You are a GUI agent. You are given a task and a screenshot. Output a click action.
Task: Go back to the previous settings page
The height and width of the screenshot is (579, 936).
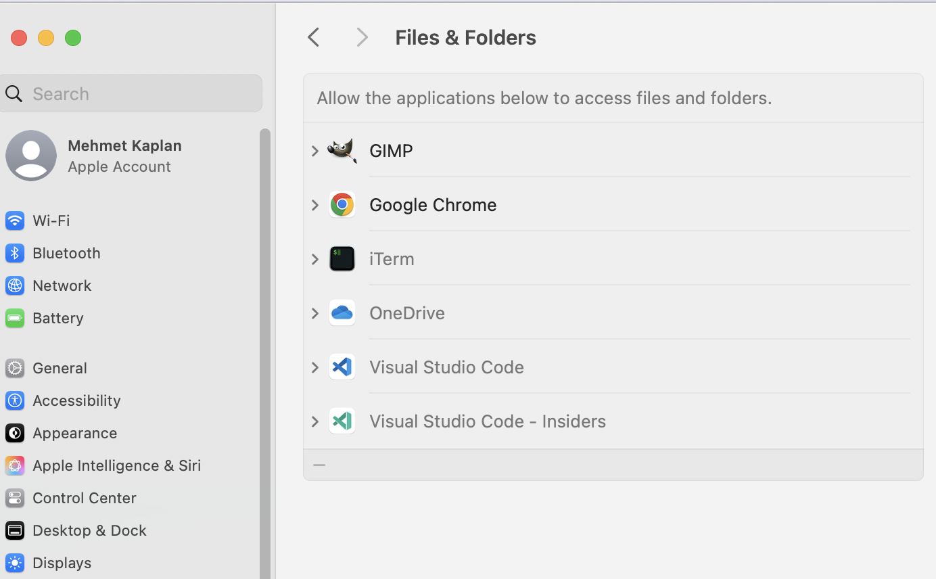(313, 37)
